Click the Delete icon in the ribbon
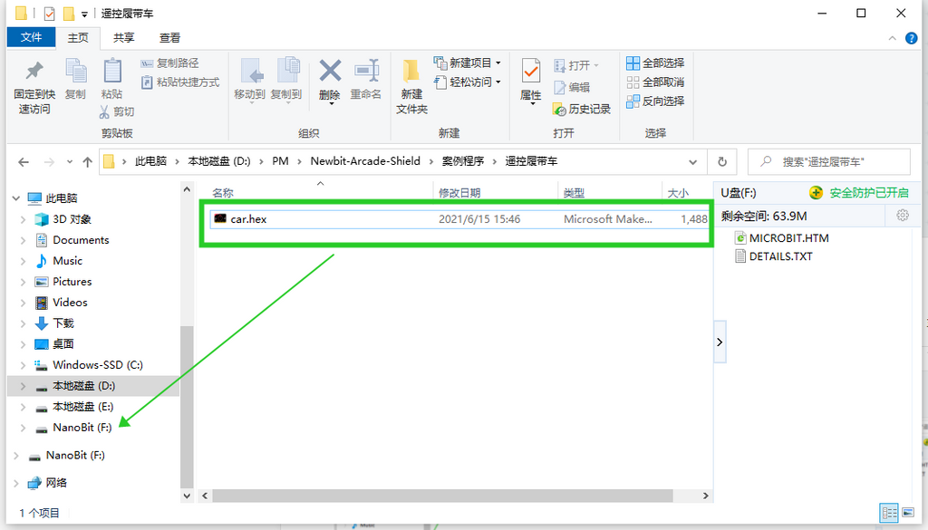 [330, 78]
